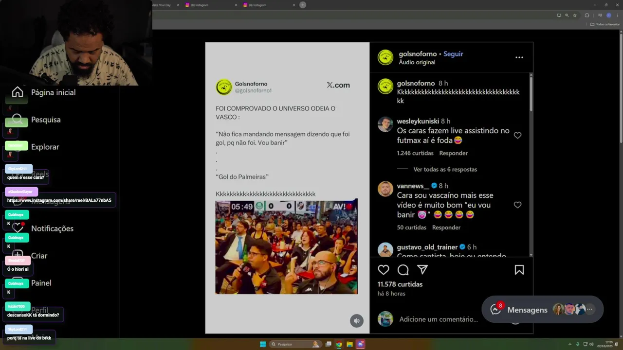Like wesleykuniski's comment
Viewport: 623px width, 350px height.
[517, 136]
